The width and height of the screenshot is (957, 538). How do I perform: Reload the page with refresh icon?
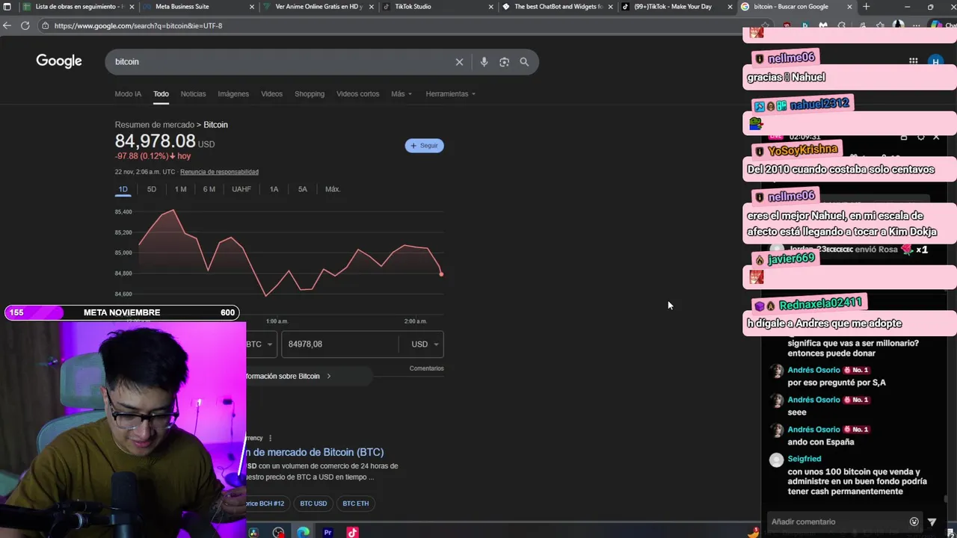[25, 25]
